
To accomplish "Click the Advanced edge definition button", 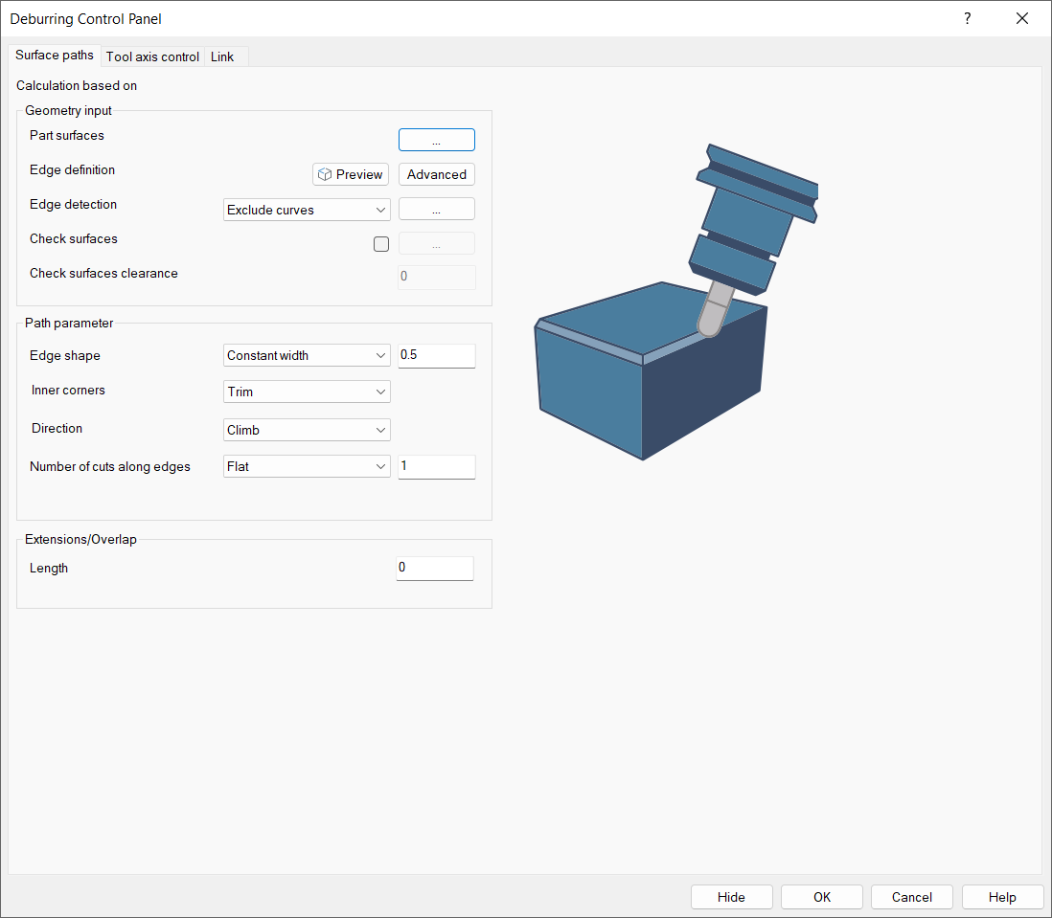I will point(437,174).
